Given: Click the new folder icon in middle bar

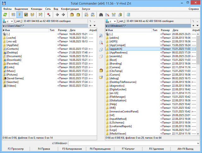Looking at the screenshot, I should point(101,77).
